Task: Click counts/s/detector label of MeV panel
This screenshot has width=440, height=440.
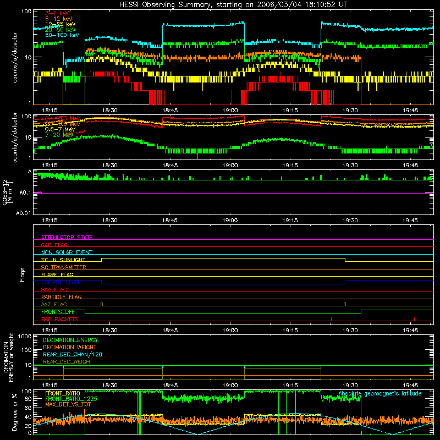Action: pyautogui.click(x=15, y=137)
